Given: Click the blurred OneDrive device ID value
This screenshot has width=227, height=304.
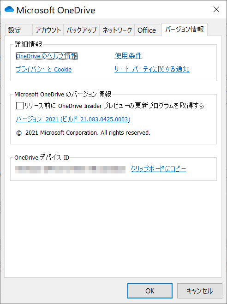Looking at the screenshot, I should (70, 169).
